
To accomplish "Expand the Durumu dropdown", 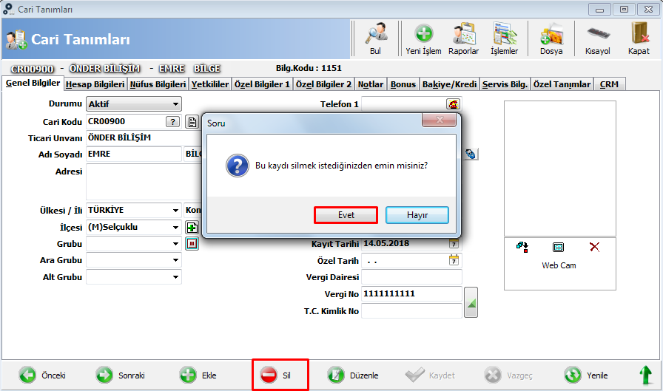I will [x=175, y=104].
